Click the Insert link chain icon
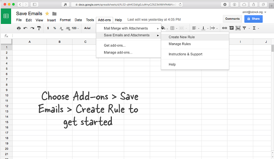The image size is (274, 159). tap(224, 28)
